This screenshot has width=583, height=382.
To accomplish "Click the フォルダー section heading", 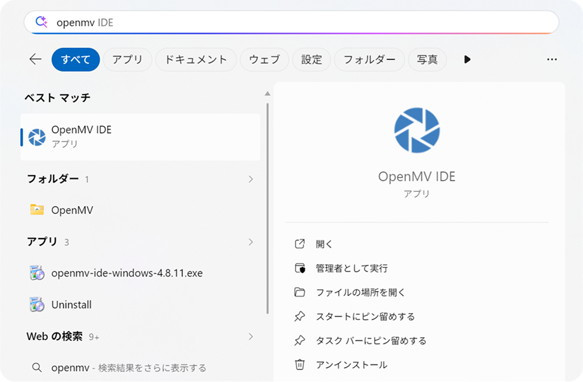I will click(x=52, y=179).
